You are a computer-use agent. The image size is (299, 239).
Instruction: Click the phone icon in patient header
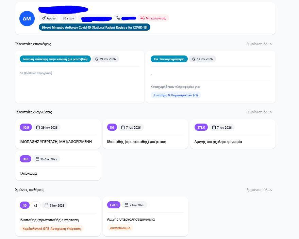118,18
